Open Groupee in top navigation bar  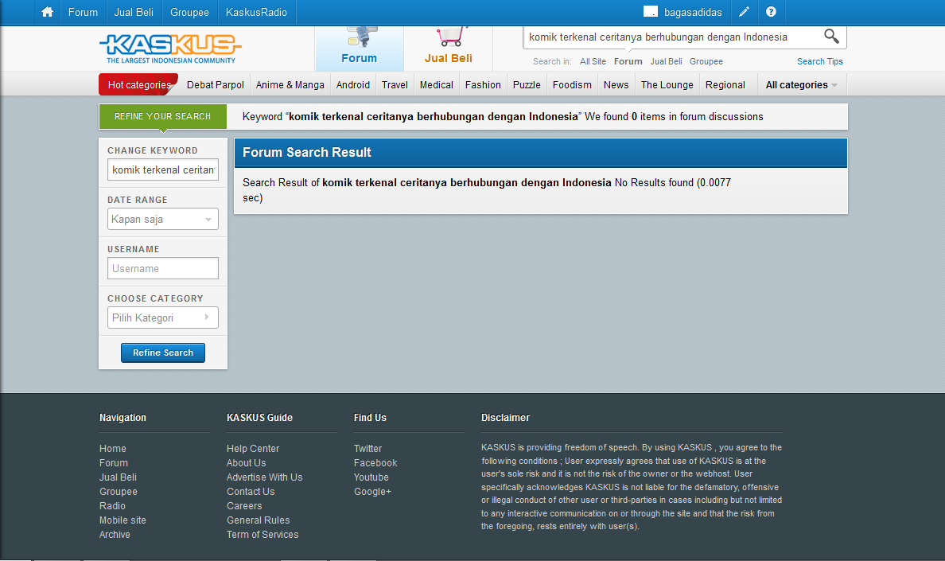click(189, 12)
